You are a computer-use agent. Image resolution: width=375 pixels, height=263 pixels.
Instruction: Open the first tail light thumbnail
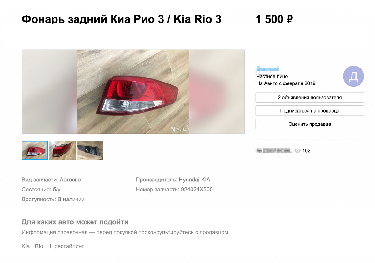(x=35, y=150)
